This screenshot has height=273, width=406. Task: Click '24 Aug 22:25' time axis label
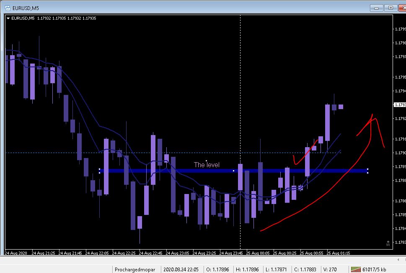(x=124, y=253)
